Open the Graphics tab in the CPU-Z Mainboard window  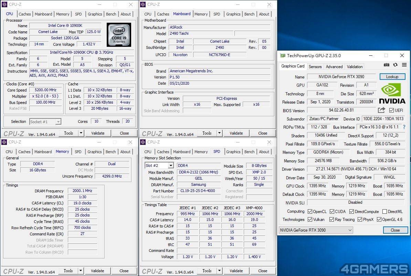pos(233,14)
